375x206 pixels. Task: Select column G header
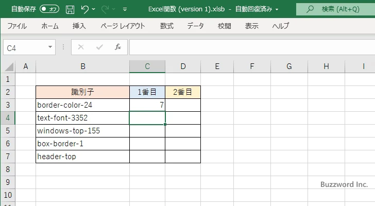(x=289, y=66)
